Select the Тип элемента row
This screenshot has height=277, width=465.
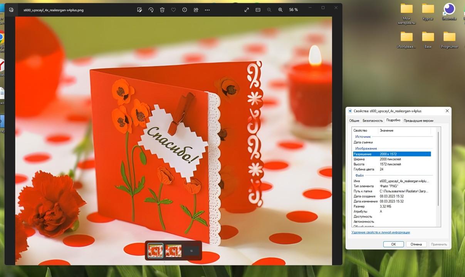tap(392, 186)
